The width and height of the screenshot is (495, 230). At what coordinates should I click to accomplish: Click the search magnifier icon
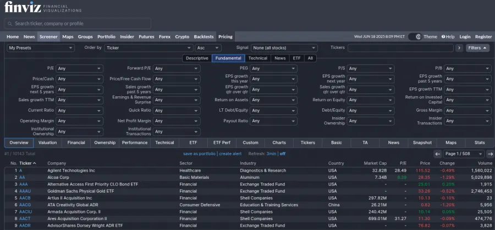[10, 24]
